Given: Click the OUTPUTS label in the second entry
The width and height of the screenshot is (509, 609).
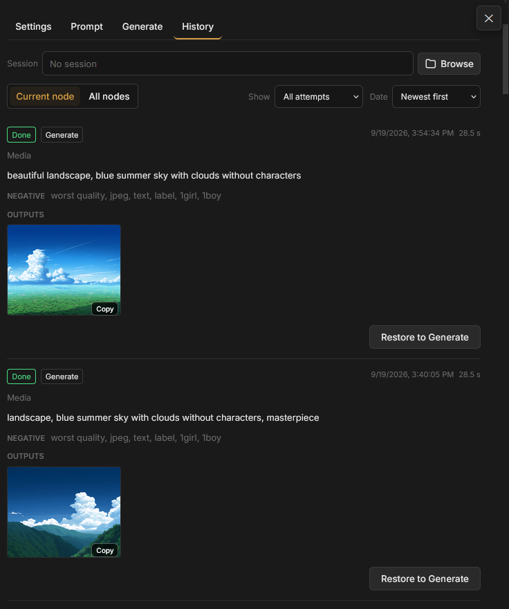Looking at the screenshot, I should (26, 456).
